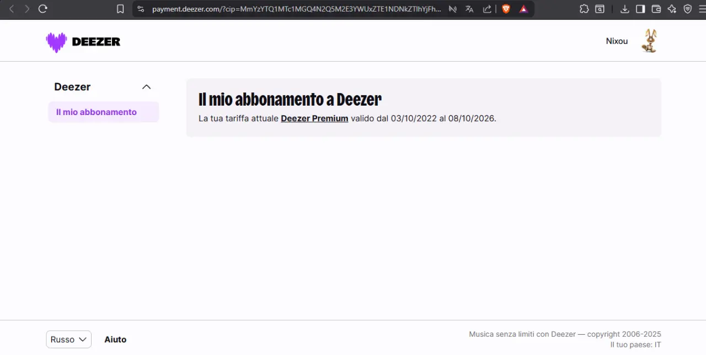
Task: Open the tab search icon
Action: (x=600, y=9)
